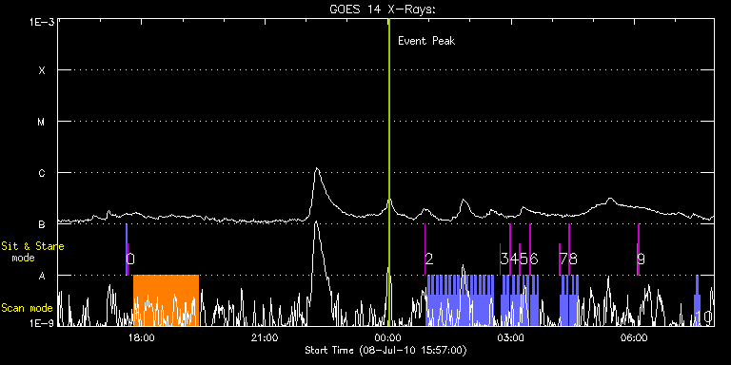The image size is (731, 365).
Task: Click the "A" flare class axis label
Action: [x=42, y=276]
